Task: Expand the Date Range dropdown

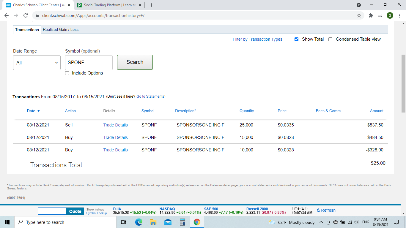Action: pos(37,63)
